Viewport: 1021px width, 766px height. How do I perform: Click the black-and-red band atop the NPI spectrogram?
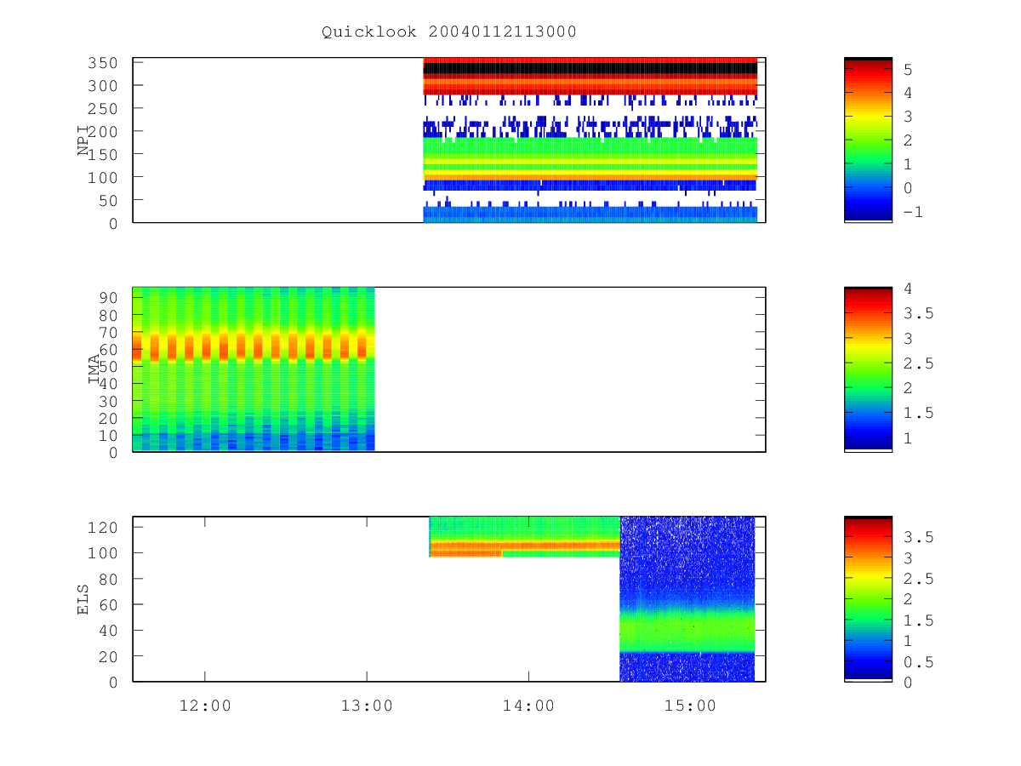click(x=590, y=76)
